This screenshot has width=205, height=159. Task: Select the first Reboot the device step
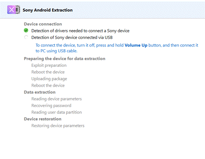pyautogui.click(x=48, y=72)
